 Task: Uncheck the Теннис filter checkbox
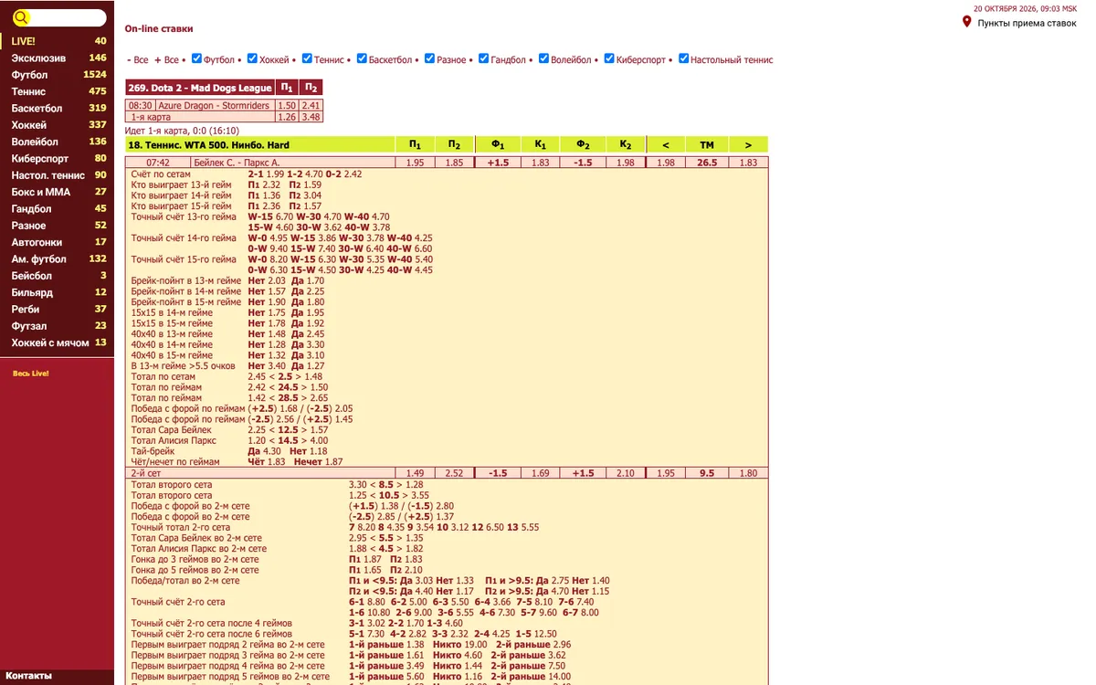(x=307, y=59)
